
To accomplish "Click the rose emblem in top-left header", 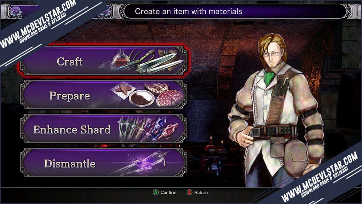I will point(16,12).
